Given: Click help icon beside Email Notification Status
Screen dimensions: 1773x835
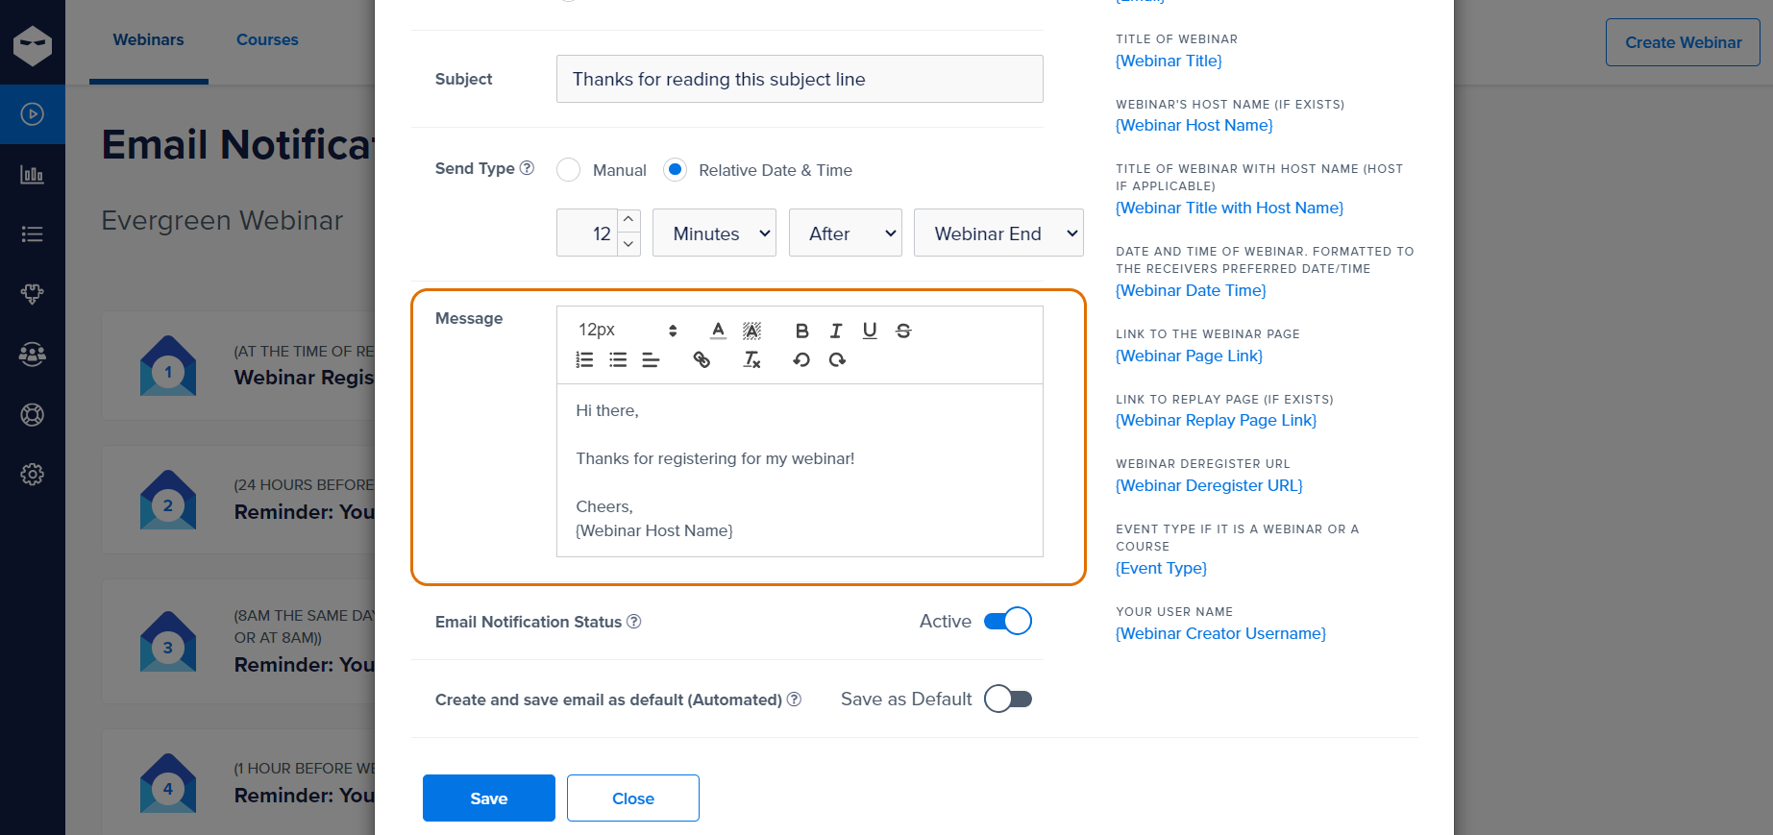Looking at the screenshot, I should click(x=634, y=622).
